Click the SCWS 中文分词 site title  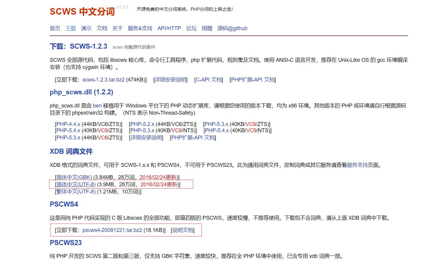coord(82,11)
